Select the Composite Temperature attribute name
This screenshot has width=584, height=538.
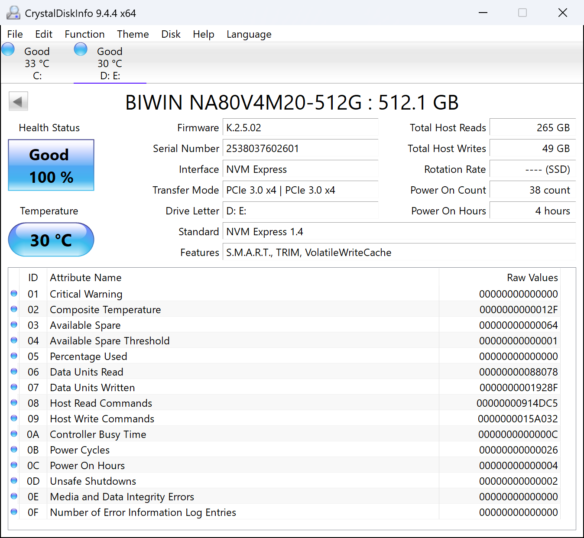105,310
